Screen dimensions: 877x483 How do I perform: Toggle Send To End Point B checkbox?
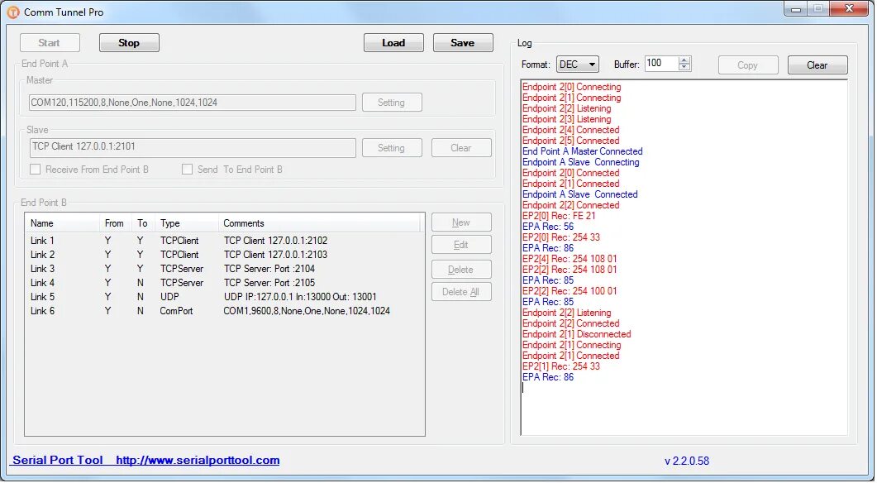[x=188, y=169]
